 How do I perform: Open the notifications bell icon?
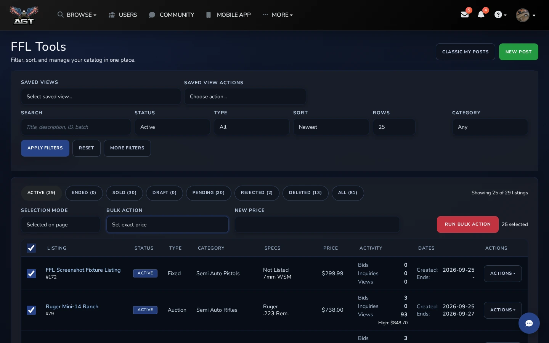(x=481, y=14)
